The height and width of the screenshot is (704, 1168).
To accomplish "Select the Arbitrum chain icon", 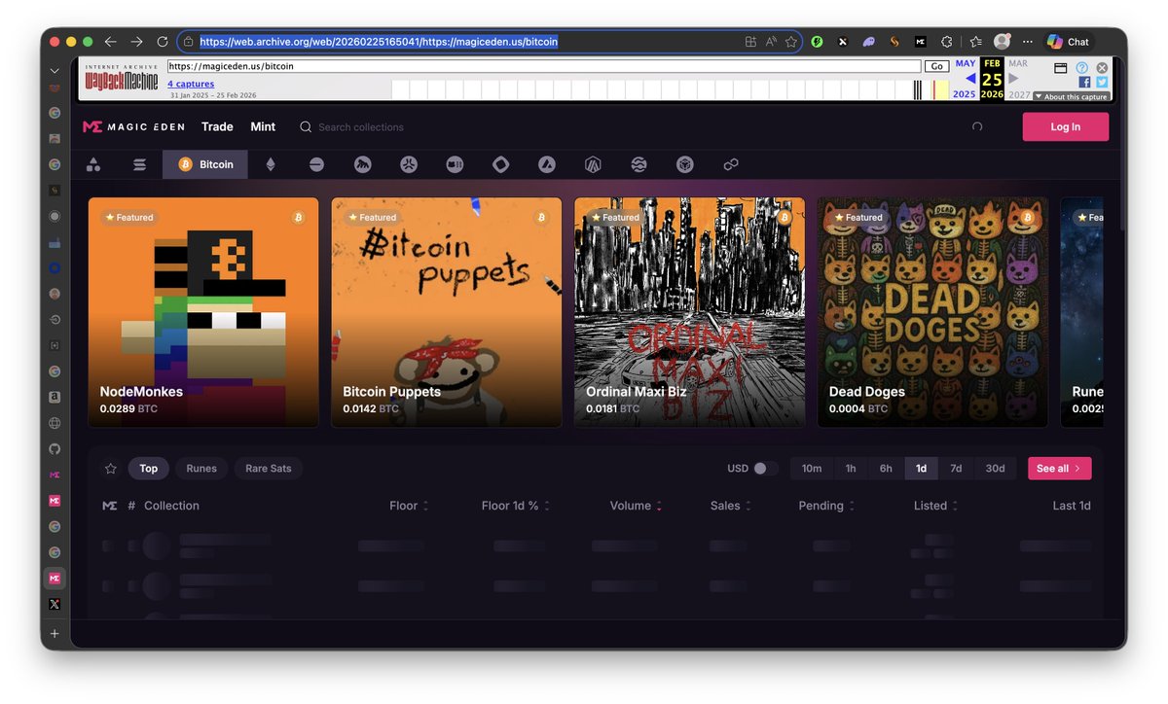I will 593,164.
